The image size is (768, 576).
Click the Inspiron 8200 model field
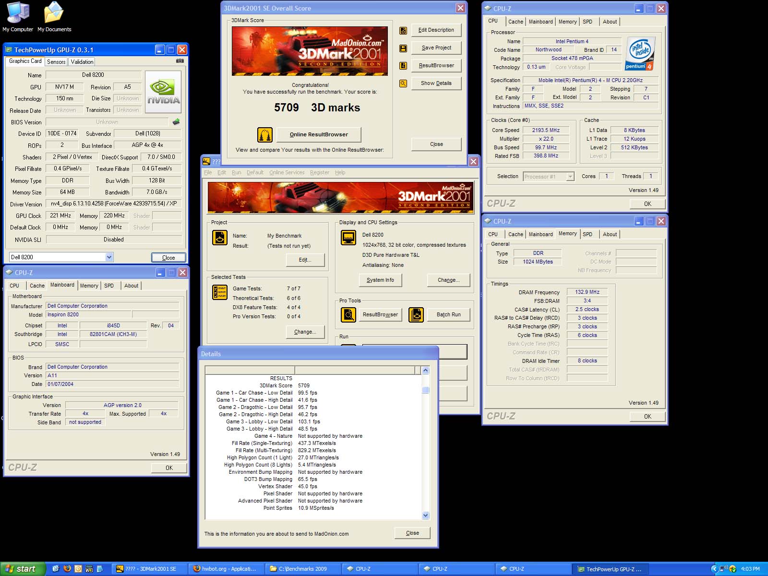coord(88,315)
